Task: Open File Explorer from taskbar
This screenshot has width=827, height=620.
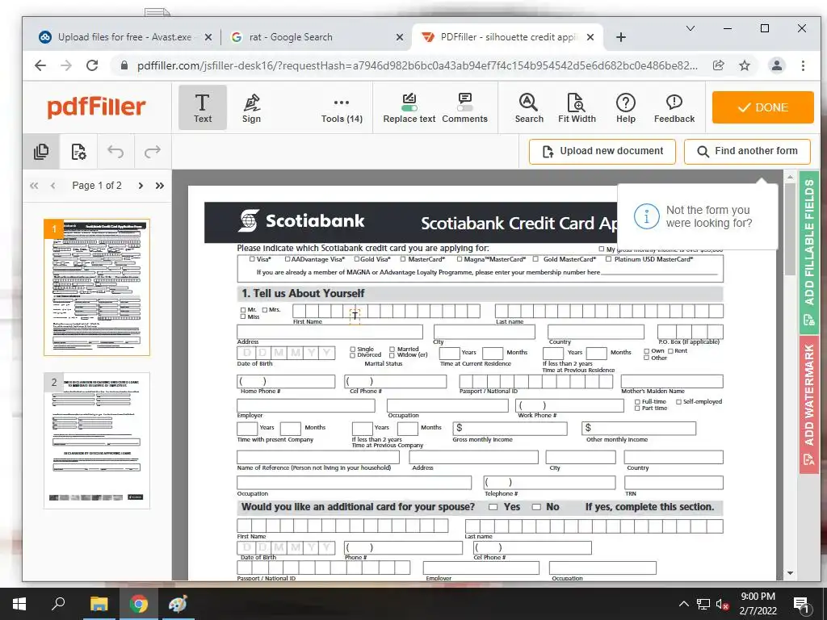Action: (x=99, y=604)
